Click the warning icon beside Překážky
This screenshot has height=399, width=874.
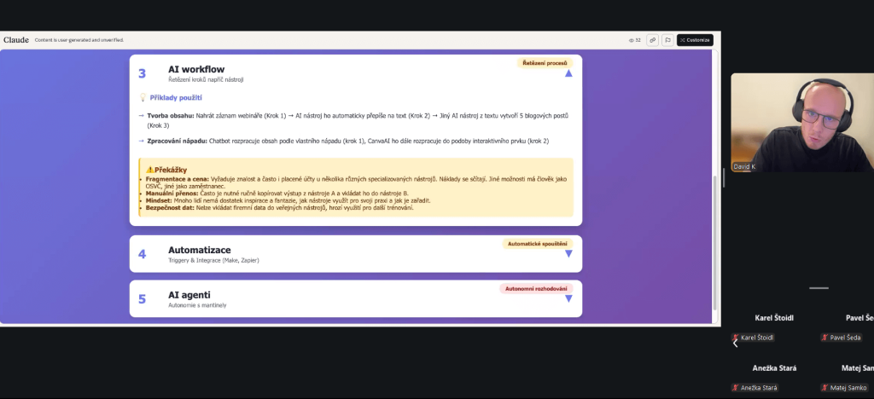(149, 170)
